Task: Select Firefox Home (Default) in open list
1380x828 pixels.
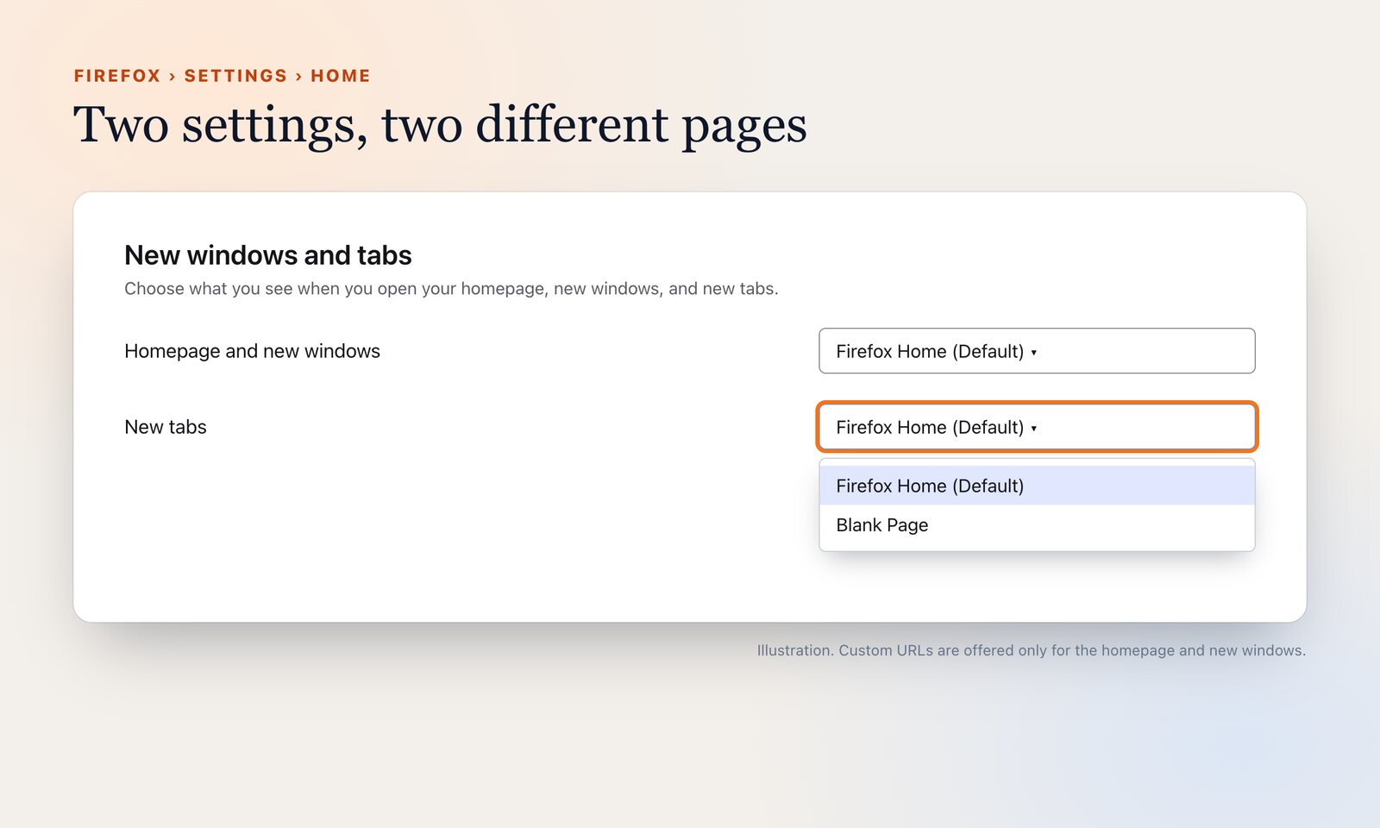Action: (x=1037, y=486)
